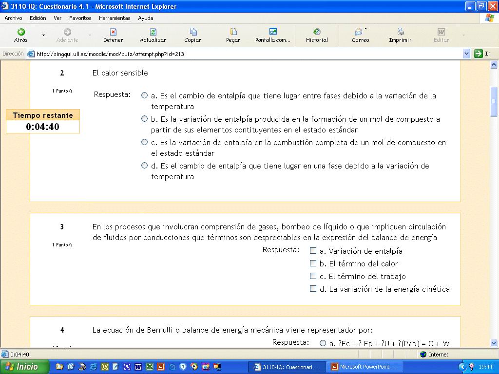Click the Detener stop icon

point(113,32)
